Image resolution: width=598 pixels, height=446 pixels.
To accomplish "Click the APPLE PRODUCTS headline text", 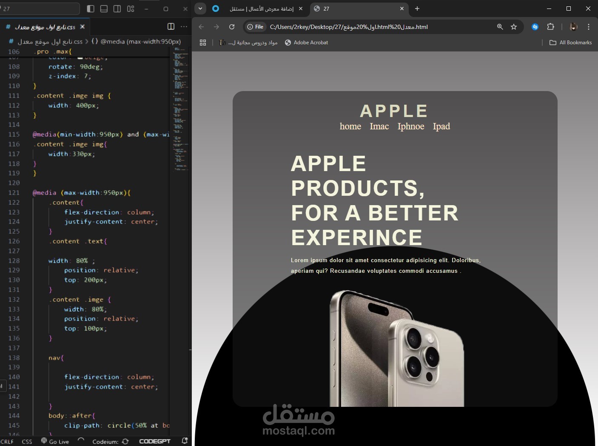I will tap(375, 200).
